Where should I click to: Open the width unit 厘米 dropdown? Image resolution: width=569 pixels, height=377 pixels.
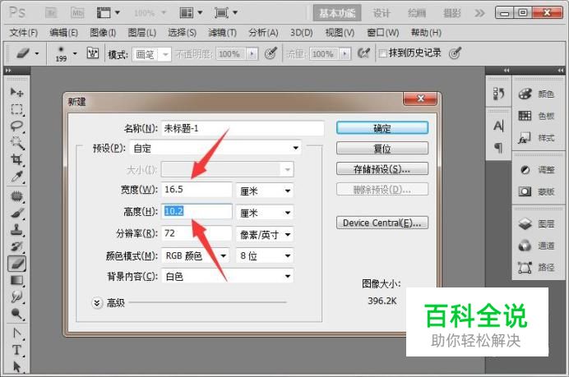tap(265, 191)
